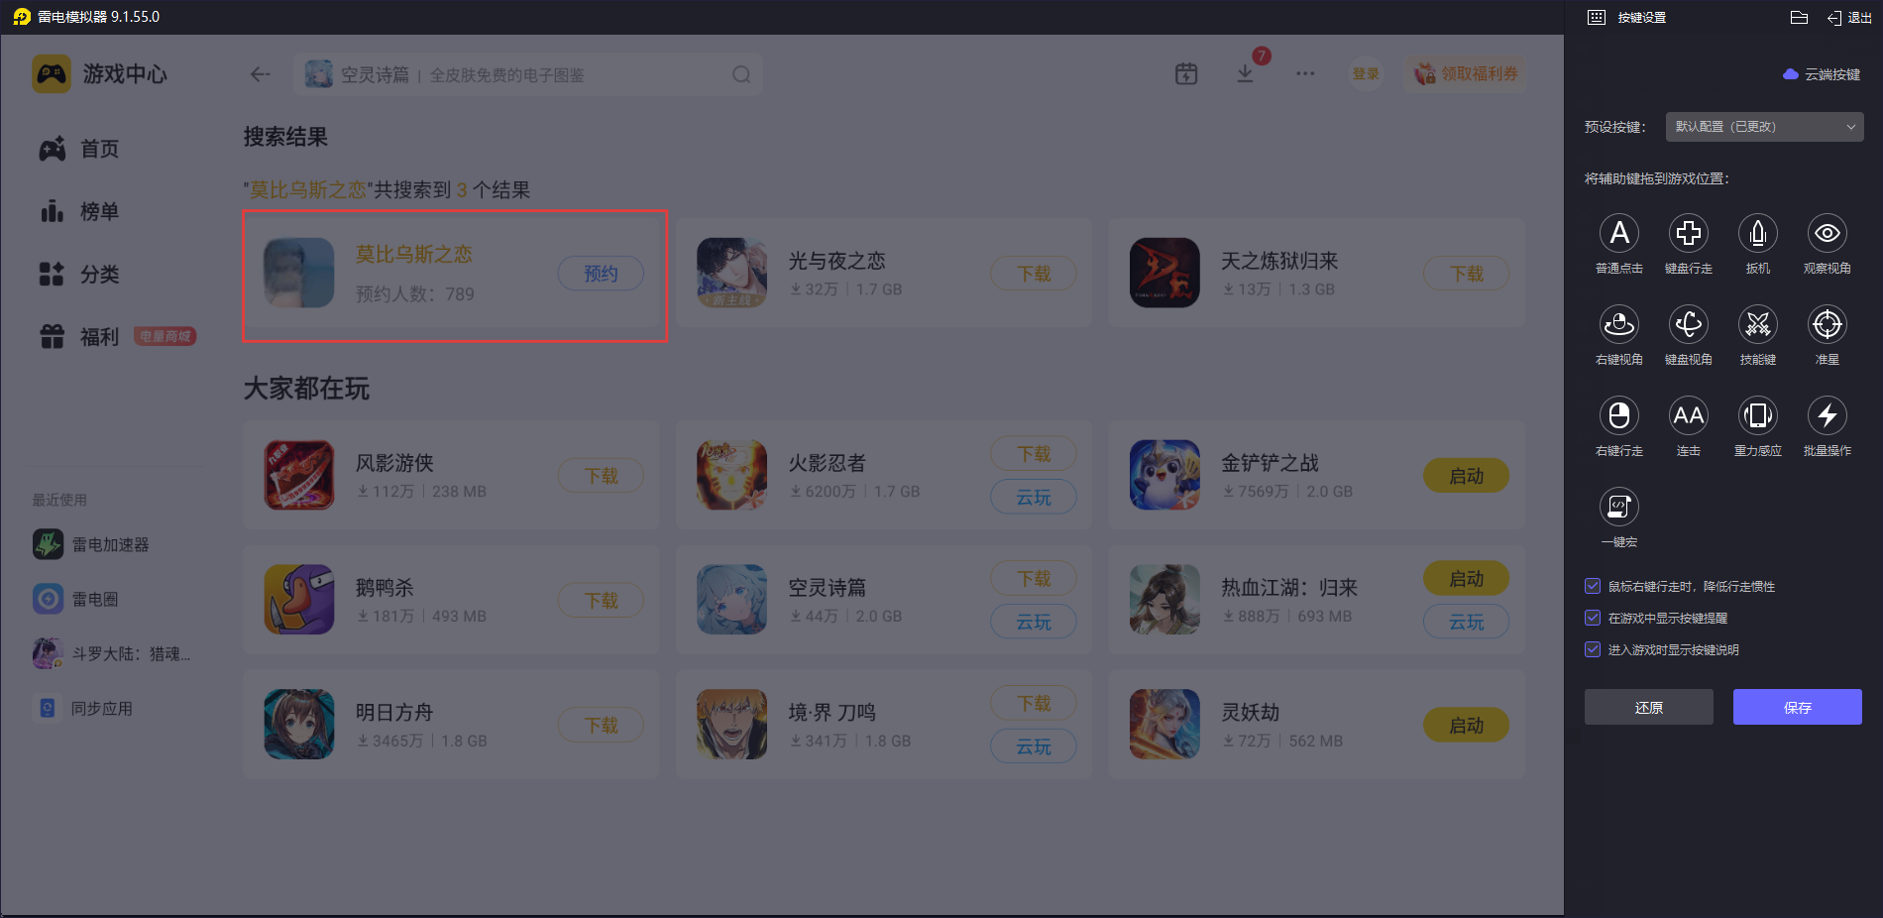Go to the 榜单 ranking sidebar tab
The width and height of the screenshot is (1883, 918).
coord(99,211)
